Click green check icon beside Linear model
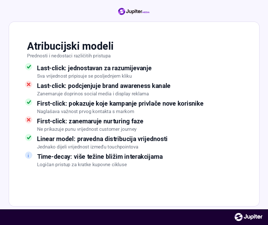This screenshot has width=268, height=225. click(x=29, y=138)
